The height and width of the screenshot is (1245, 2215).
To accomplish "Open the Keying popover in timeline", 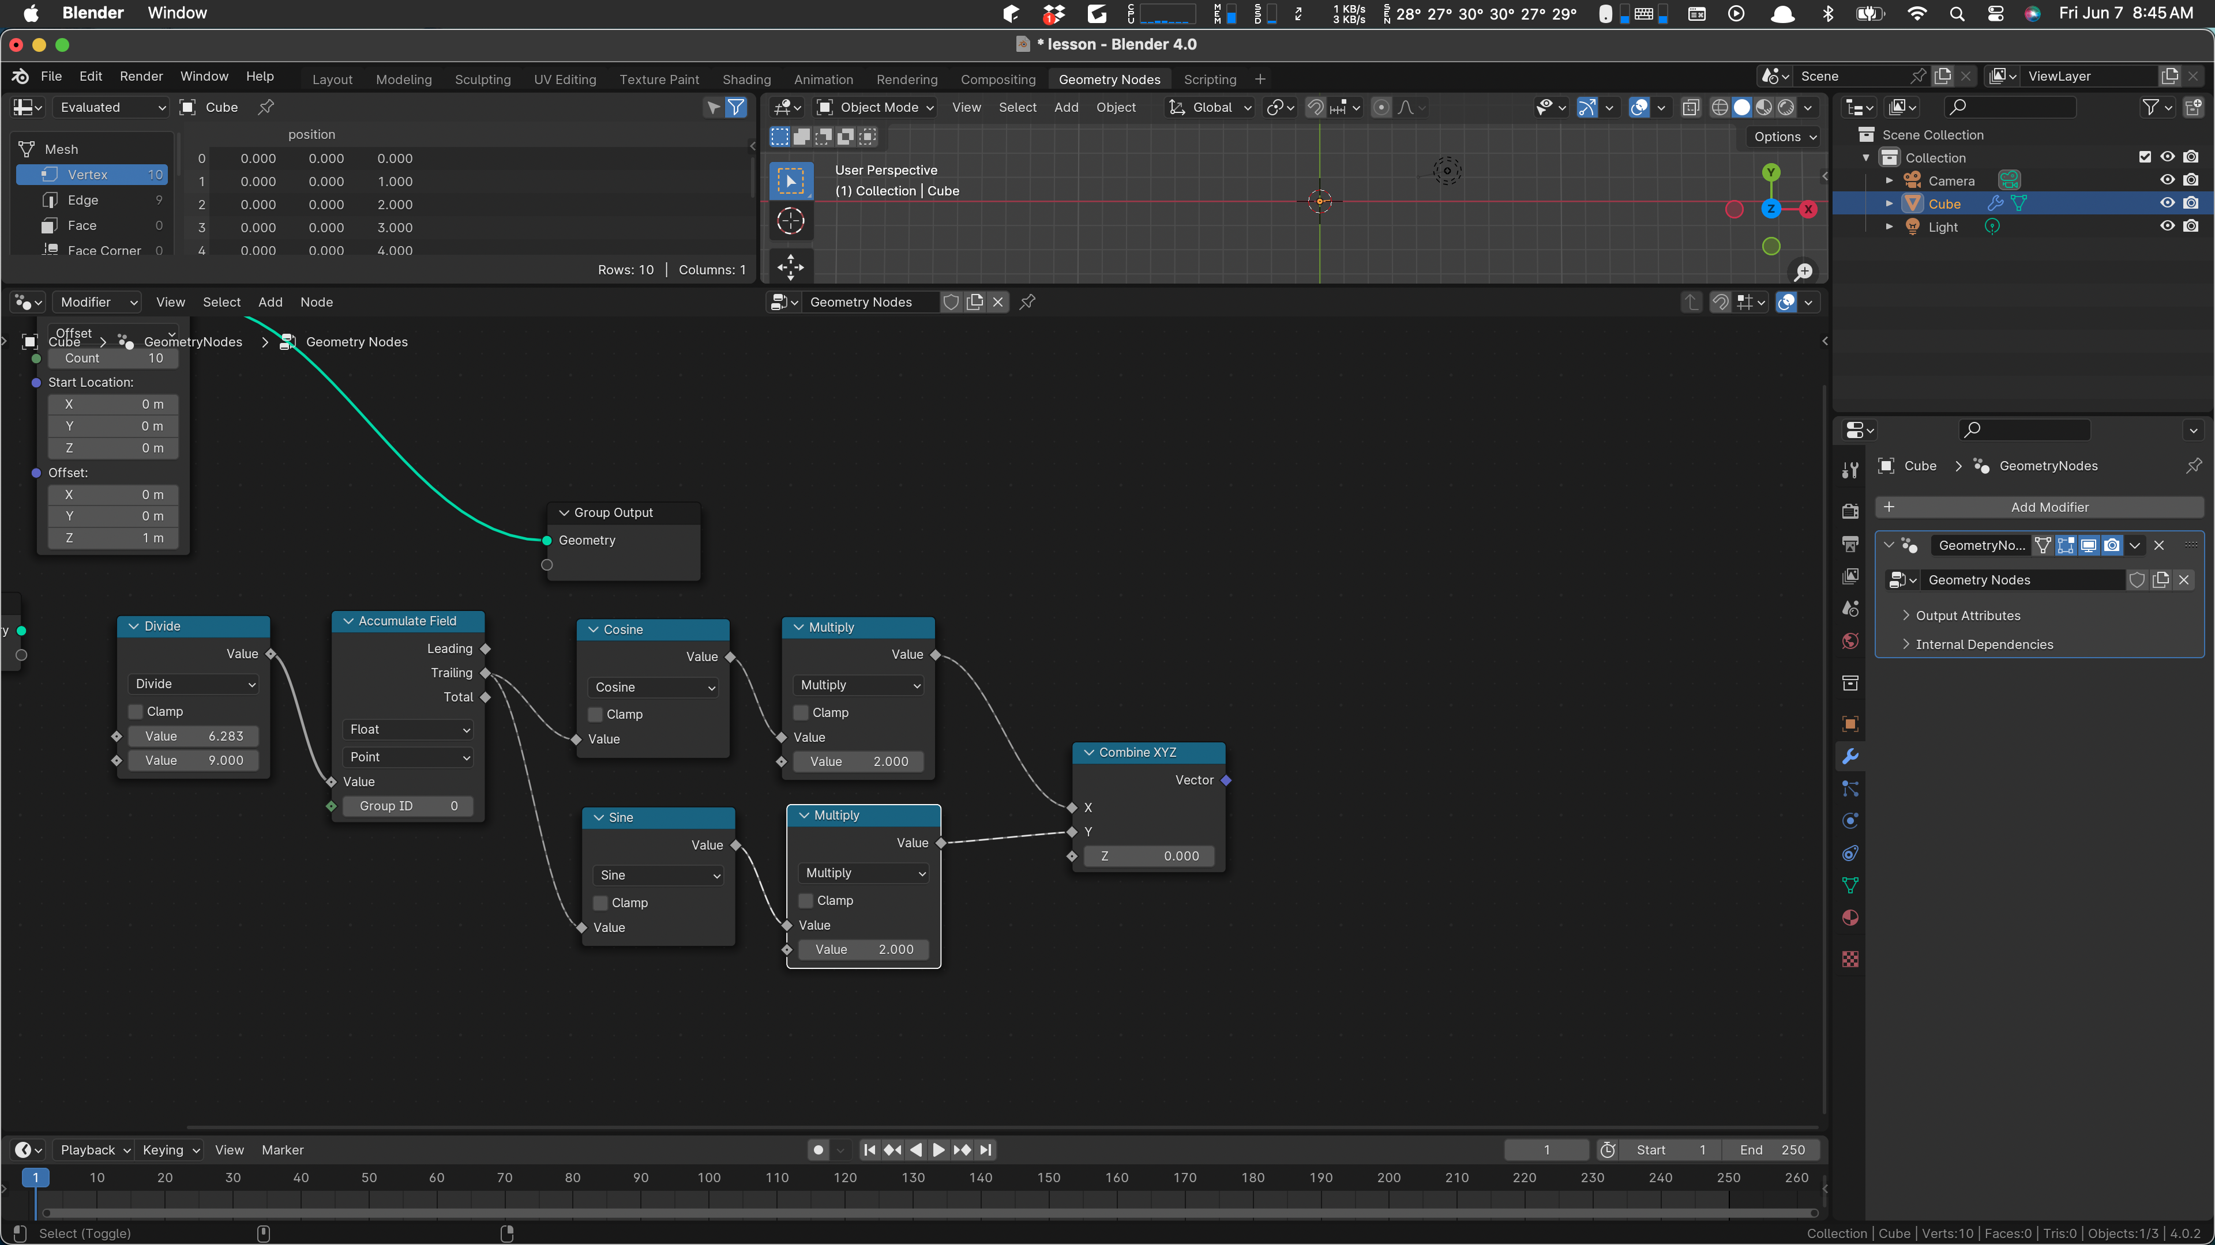I will pos(170,1150).
